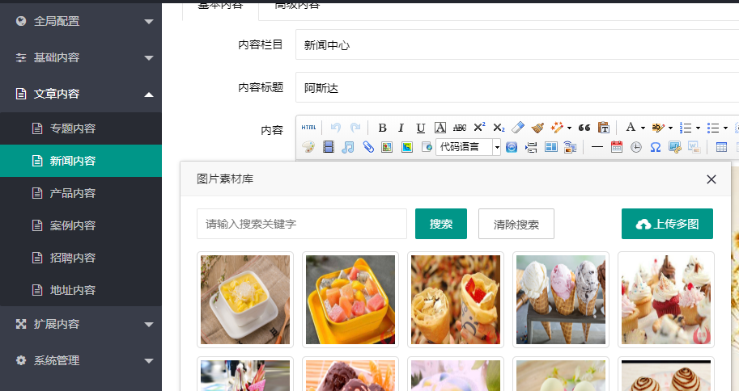The width and height of the screenshot is (739, 391).
Task: Insert a video via film icon
Action: pos(329,147)
